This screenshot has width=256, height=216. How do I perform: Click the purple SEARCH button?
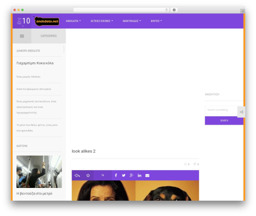coord(224,121)
